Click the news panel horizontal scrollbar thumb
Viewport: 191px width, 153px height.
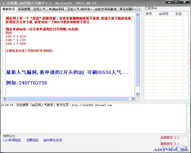pyautogui.click(x=68, y=99)
